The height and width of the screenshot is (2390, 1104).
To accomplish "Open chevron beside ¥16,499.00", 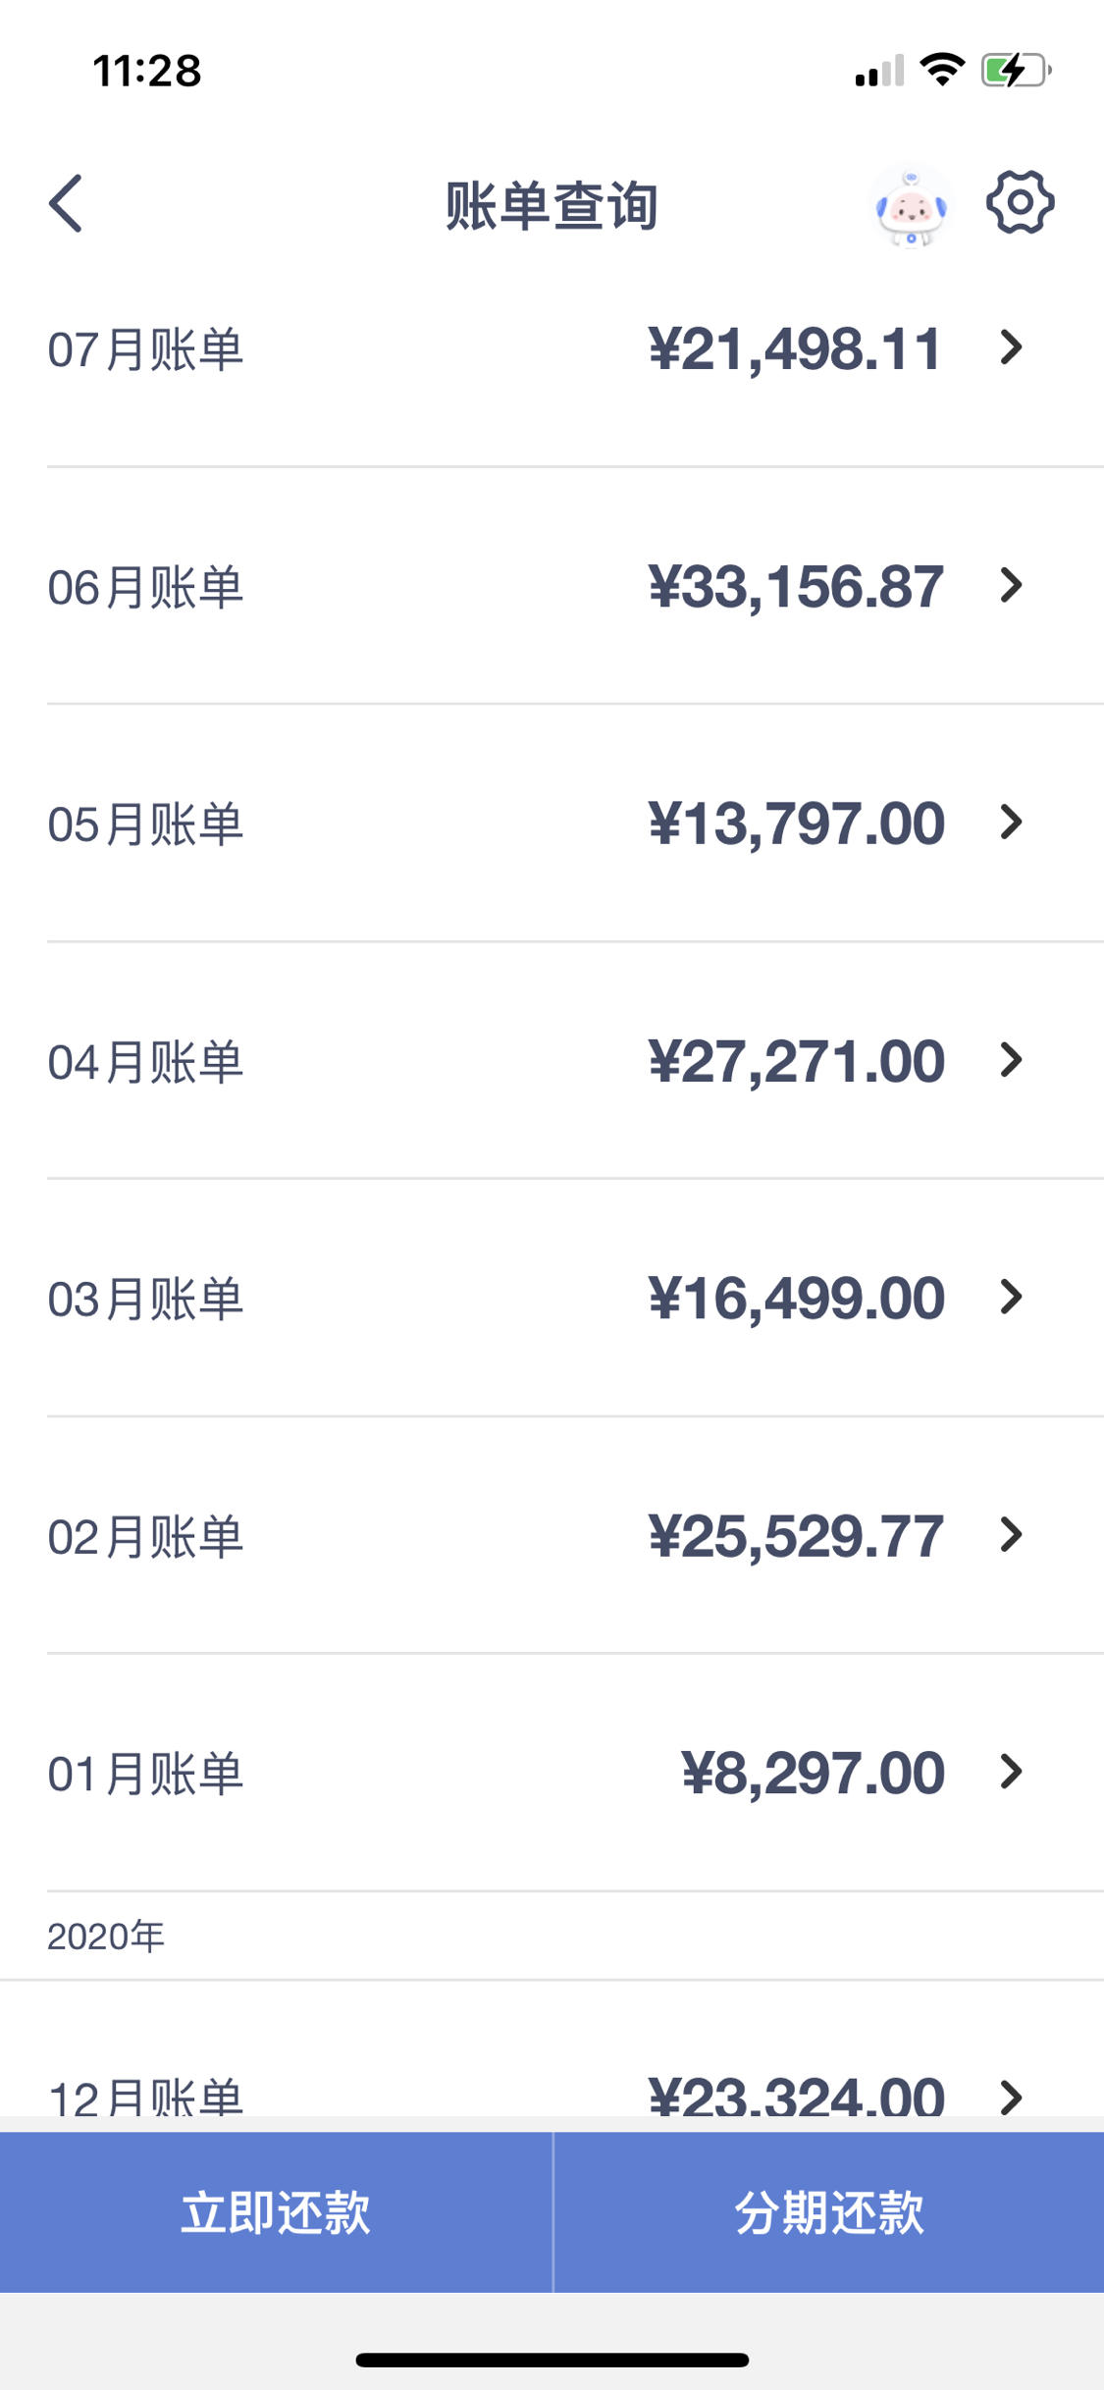I will [1011, 1298].
